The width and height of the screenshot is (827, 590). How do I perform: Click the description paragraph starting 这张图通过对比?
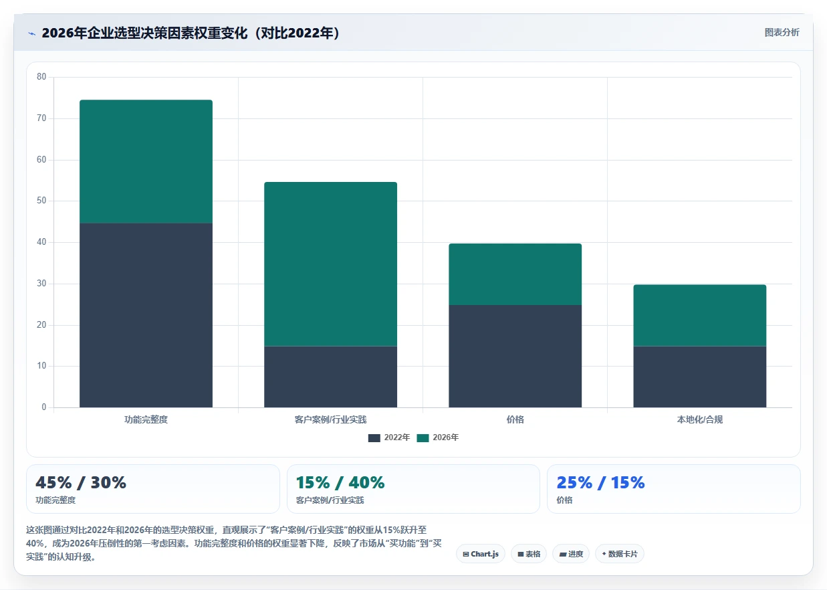(234, 543)
